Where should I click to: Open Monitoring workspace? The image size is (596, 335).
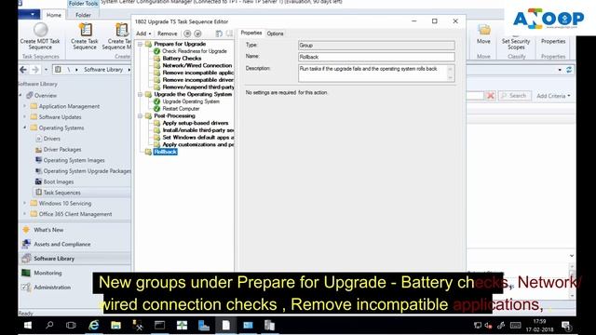click(x=47, y=273)
